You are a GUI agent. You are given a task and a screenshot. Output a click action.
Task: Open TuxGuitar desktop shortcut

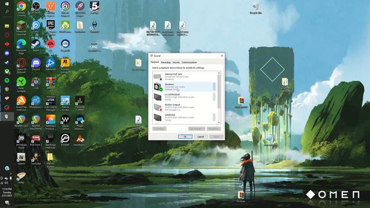click(36, 159)
